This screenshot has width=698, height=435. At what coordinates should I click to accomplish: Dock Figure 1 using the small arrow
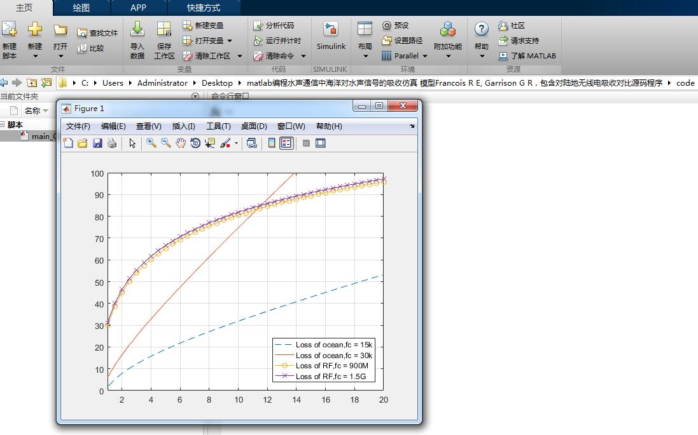click(x=412, y=126)
